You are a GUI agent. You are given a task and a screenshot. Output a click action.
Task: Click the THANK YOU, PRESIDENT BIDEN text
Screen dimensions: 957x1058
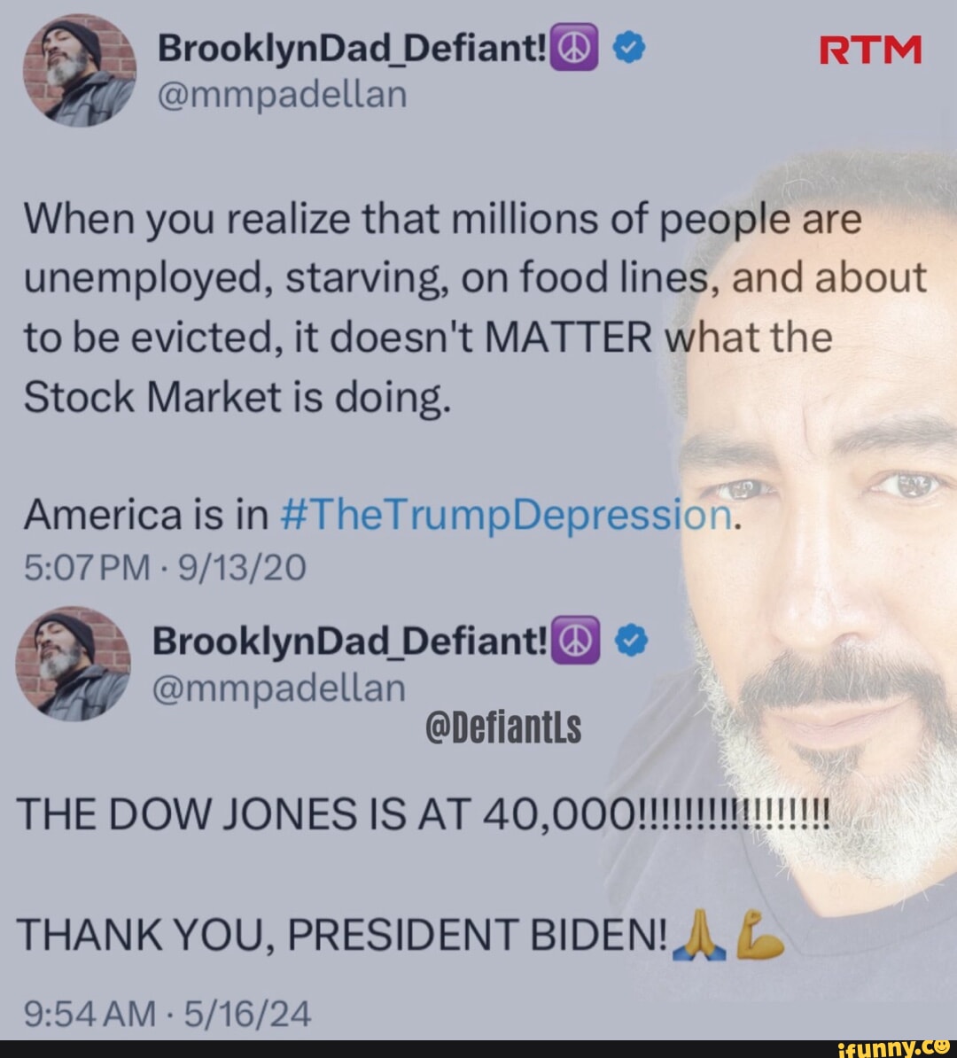tap(342, 935)
